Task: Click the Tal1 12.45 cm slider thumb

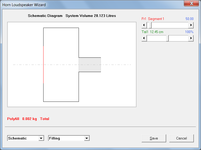Action: (167, 38)
